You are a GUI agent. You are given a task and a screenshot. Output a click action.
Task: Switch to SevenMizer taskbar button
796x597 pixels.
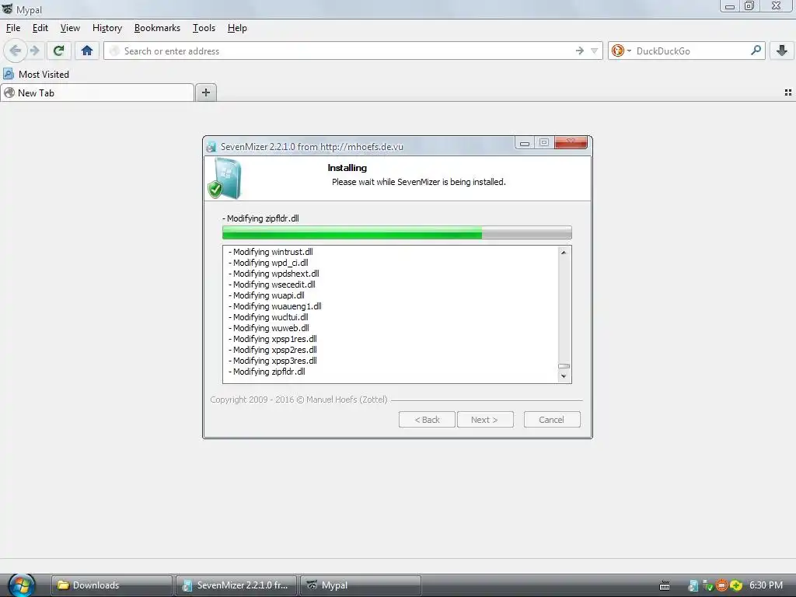click(x=236, y=585)
